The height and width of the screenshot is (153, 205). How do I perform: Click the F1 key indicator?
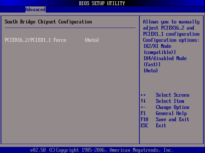(x=143, y=113)
